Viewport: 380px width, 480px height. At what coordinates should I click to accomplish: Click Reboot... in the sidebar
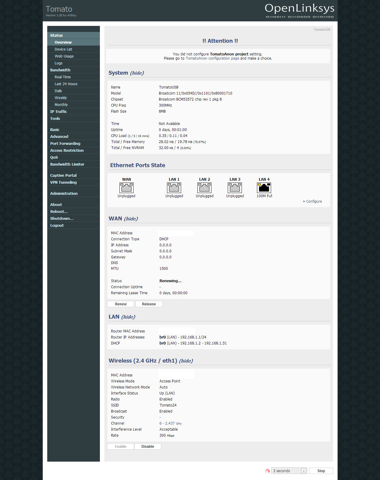73,211
